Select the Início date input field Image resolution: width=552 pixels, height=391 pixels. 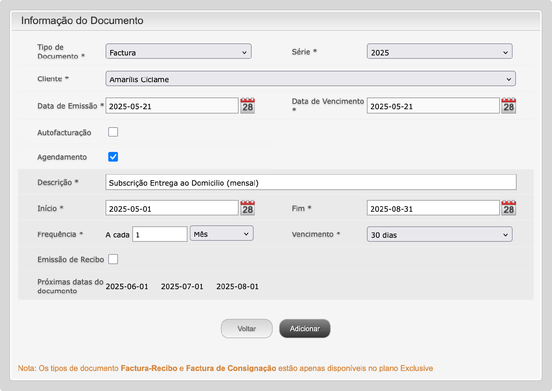172,208
